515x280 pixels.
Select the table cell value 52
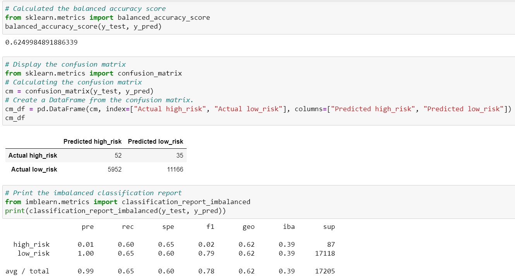click(118, 156)
